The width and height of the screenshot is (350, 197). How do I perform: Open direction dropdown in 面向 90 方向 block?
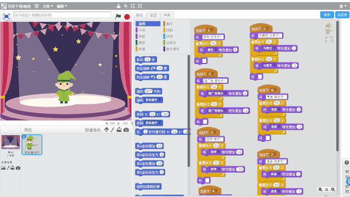click(x=151, y=91)
